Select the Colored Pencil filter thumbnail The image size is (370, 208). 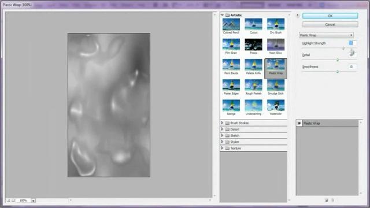point(231,24)
